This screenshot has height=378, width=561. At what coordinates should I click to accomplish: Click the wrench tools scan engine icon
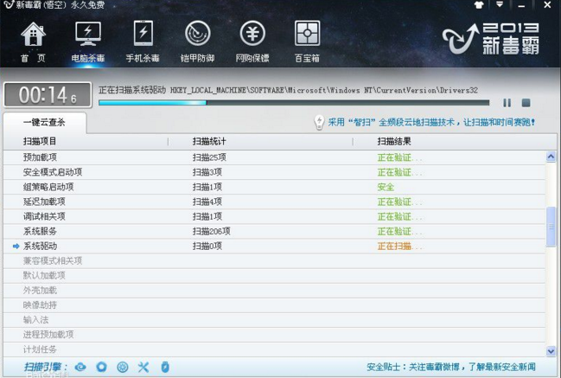[143, 367]
